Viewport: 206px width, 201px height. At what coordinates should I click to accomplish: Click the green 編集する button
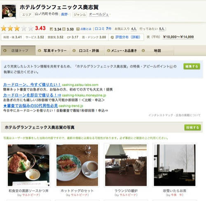tap(192, 66)
